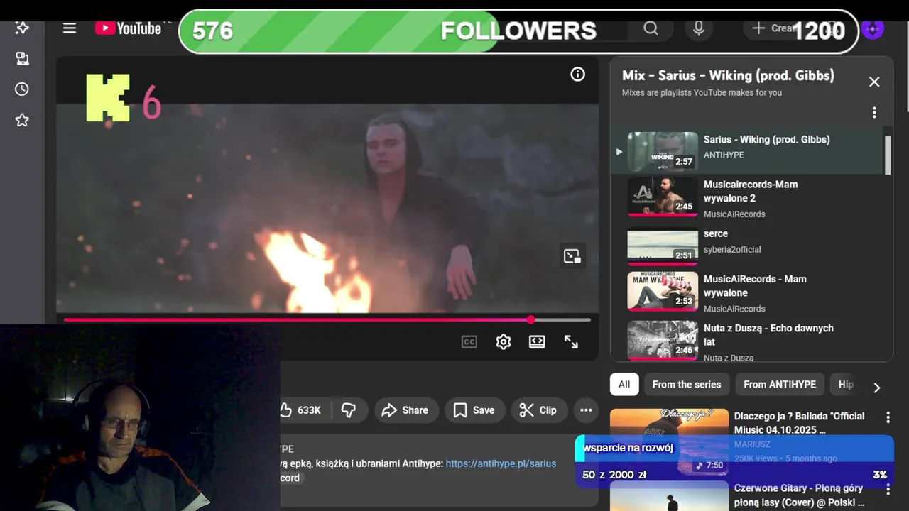Screen dimensions: 909x511
Task: Open more actions ellipsis under video
Action: pyautogui.click(x=586, y=410)
